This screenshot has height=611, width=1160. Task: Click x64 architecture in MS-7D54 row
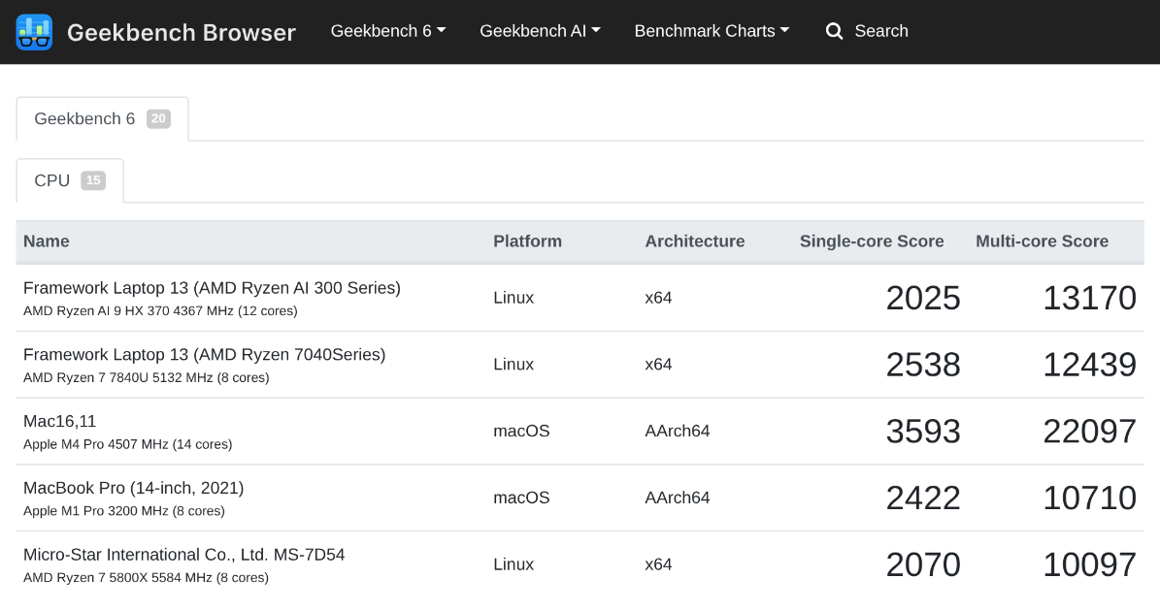658,564
